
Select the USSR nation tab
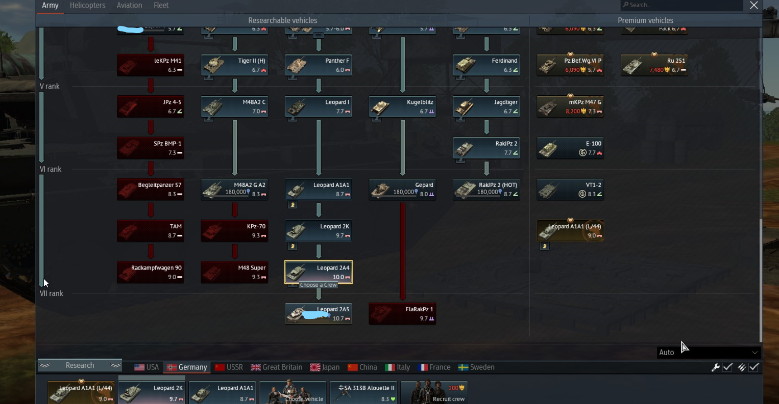[x=229, y=367]
